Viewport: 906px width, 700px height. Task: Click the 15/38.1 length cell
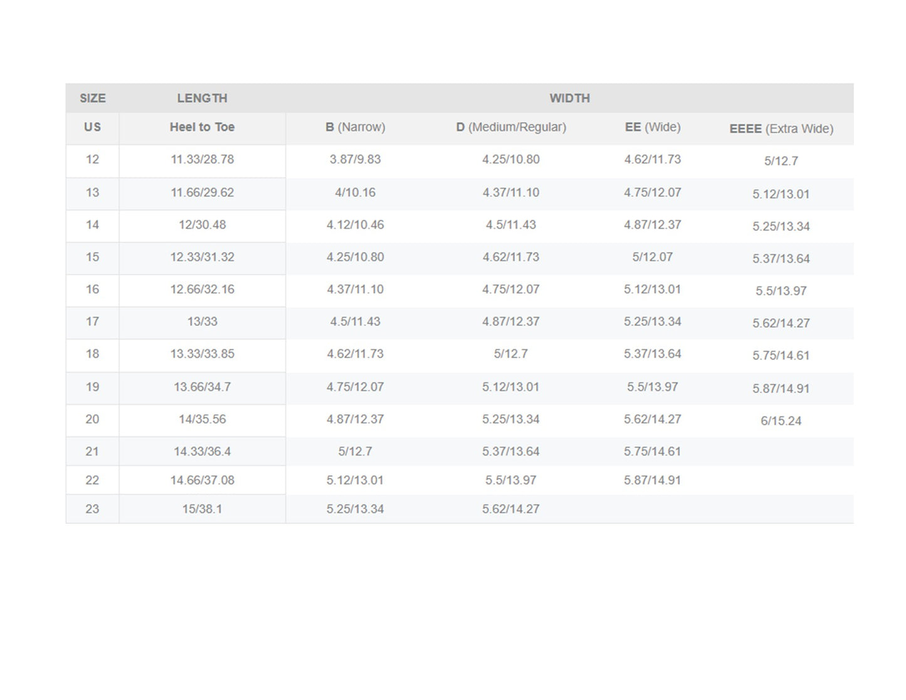[x=202, y=509]
